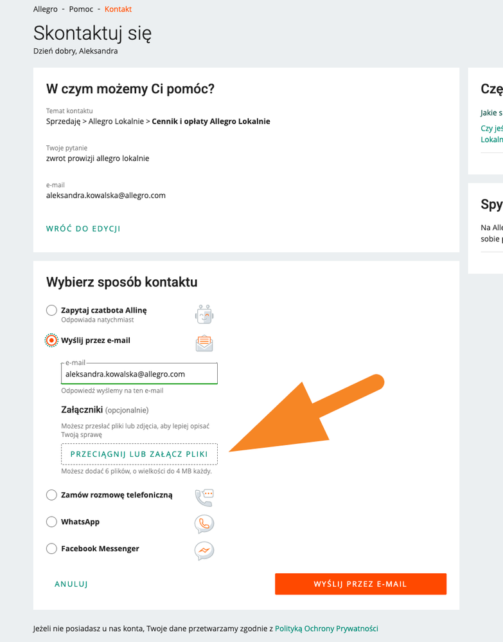Click the Facebook Messenger icon

(204, 551)
